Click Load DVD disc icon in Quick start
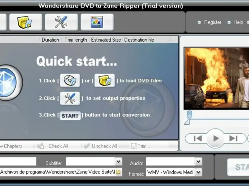The image size is (249, 186). click(x=70, y=81)
